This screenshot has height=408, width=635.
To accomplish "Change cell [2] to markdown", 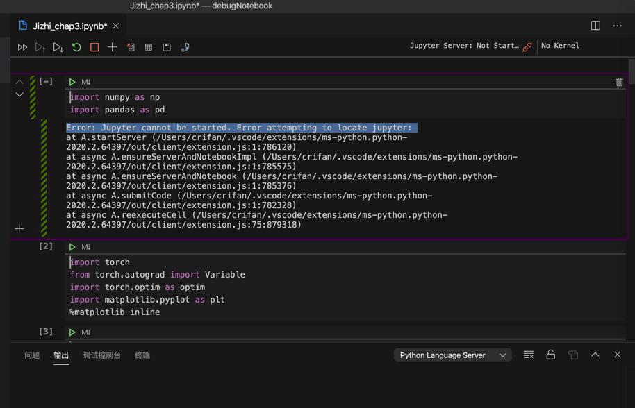I will pyautogui.click(x=86, y=246).
